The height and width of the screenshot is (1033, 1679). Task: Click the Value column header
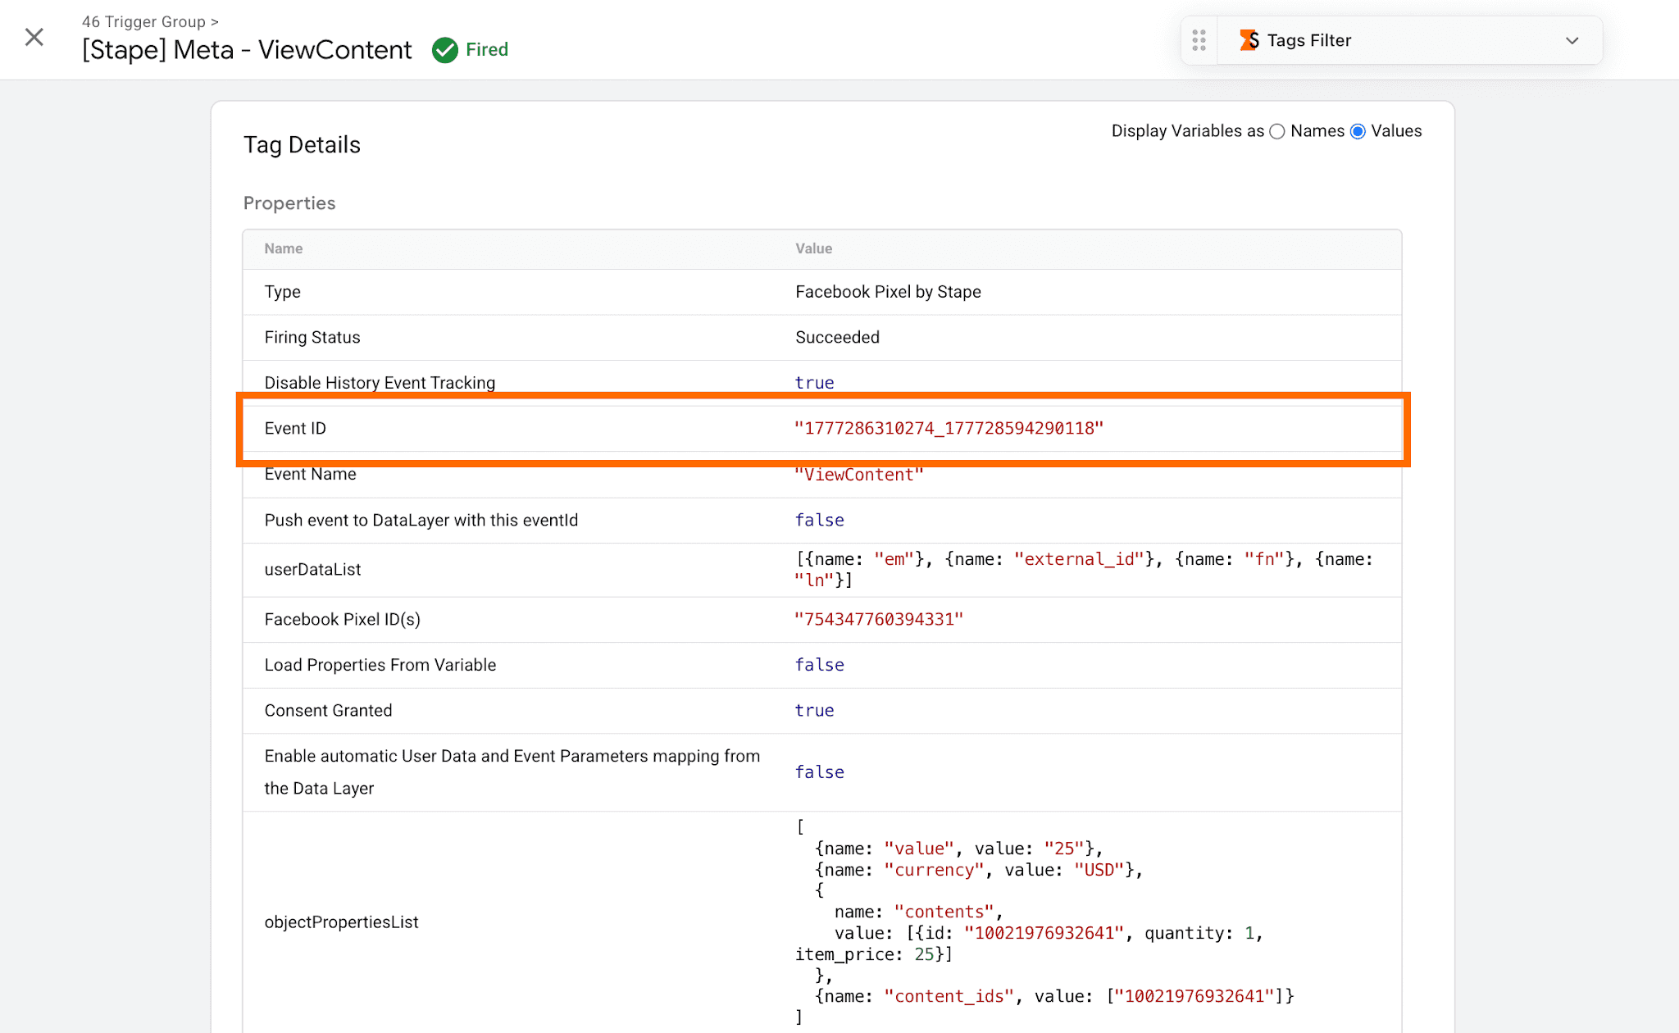(x=813, y=248)
